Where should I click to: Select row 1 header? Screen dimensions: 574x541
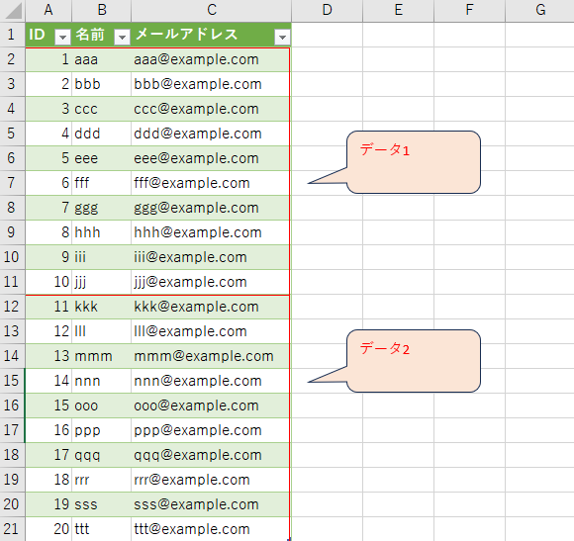coord(12,35)
